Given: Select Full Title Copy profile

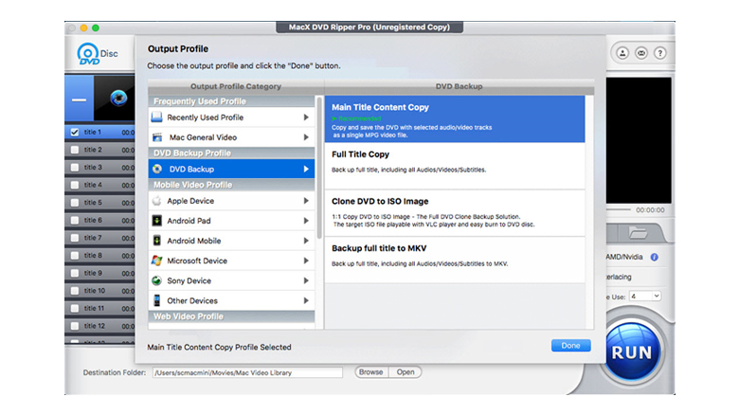Looking at the screenshot, I should tap(455, 167).
